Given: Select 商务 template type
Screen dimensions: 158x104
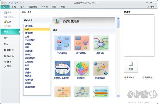Looking at the screenshot, I should coord(37,29).
